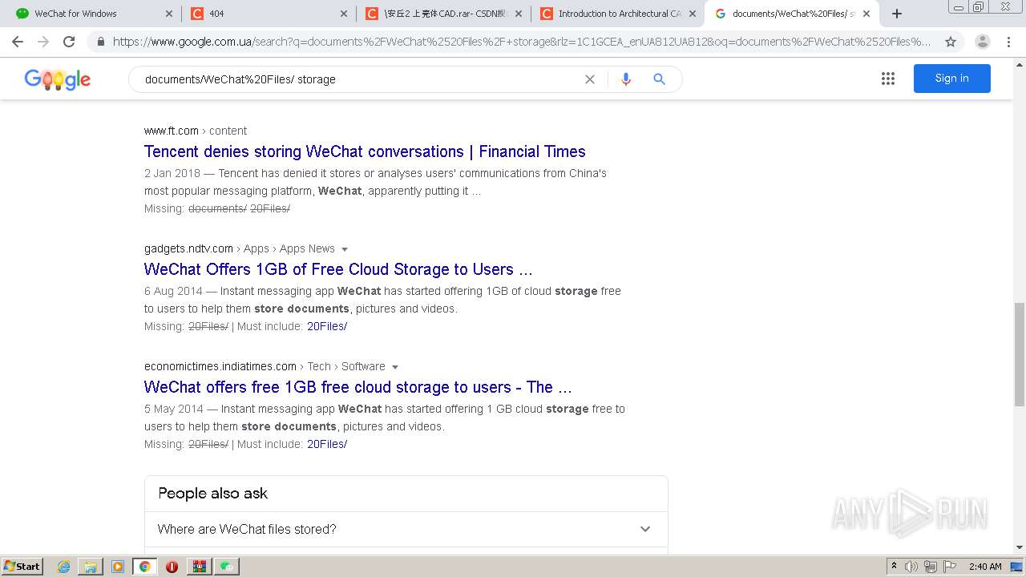The image size is (1026, 577).
Task: Open WeChat from the taskbar
Action: (x=227, y=567)
